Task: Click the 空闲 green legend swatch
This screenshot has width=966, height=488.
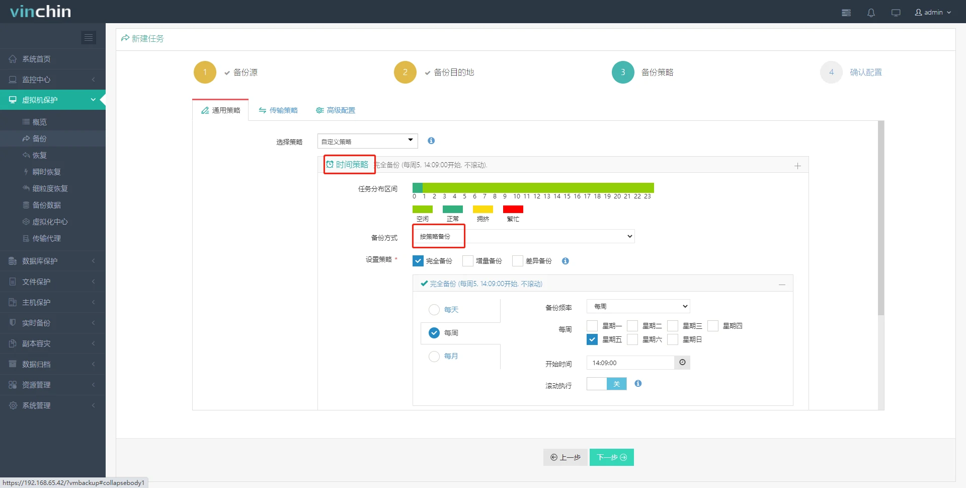Action: [423, 209]
